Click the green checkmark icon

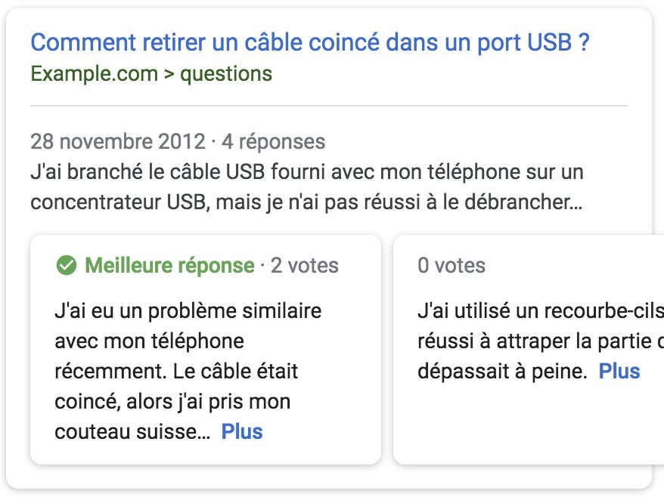click(x=67, y=265)
